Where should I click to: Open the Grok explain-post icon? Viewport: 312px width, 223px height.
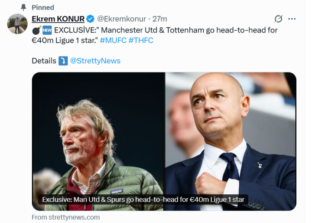coord(279,19)
